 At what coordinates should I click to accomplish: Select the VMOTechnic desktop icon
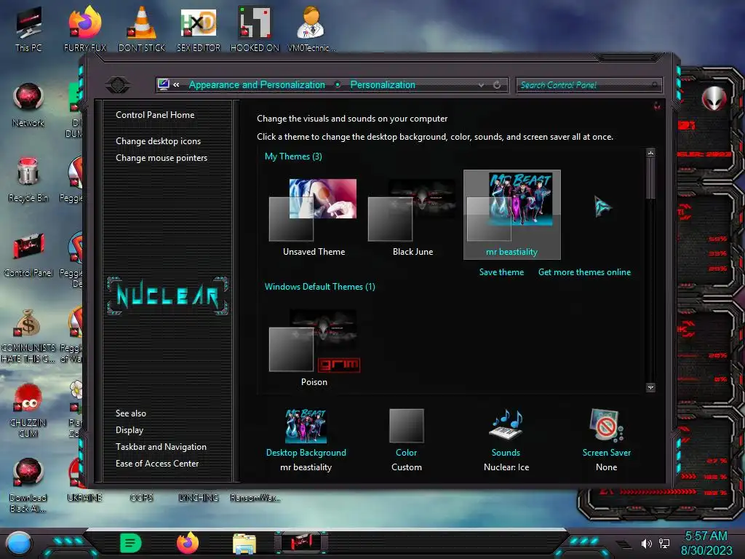pos(311,28)
